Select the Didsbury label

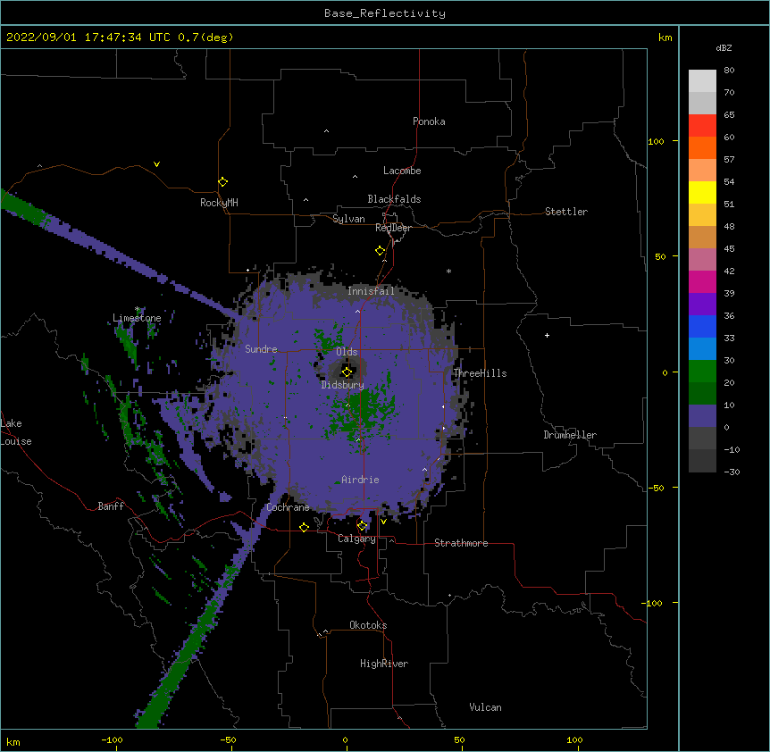tap(343, 385)
